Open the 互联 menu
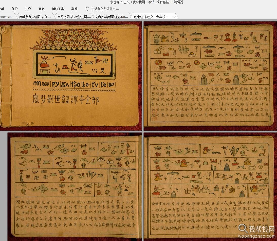Screen dimensions: 277x241 pyautogui.click(x=41, y=9)
